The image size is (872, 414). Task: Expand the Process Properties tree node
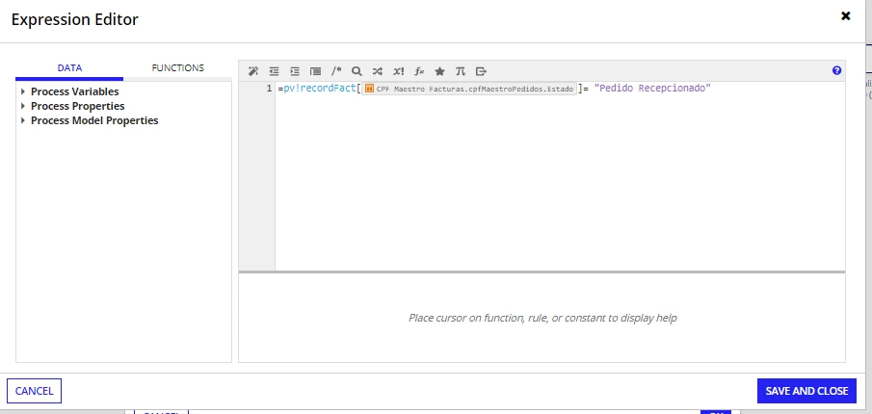[23, 106]
